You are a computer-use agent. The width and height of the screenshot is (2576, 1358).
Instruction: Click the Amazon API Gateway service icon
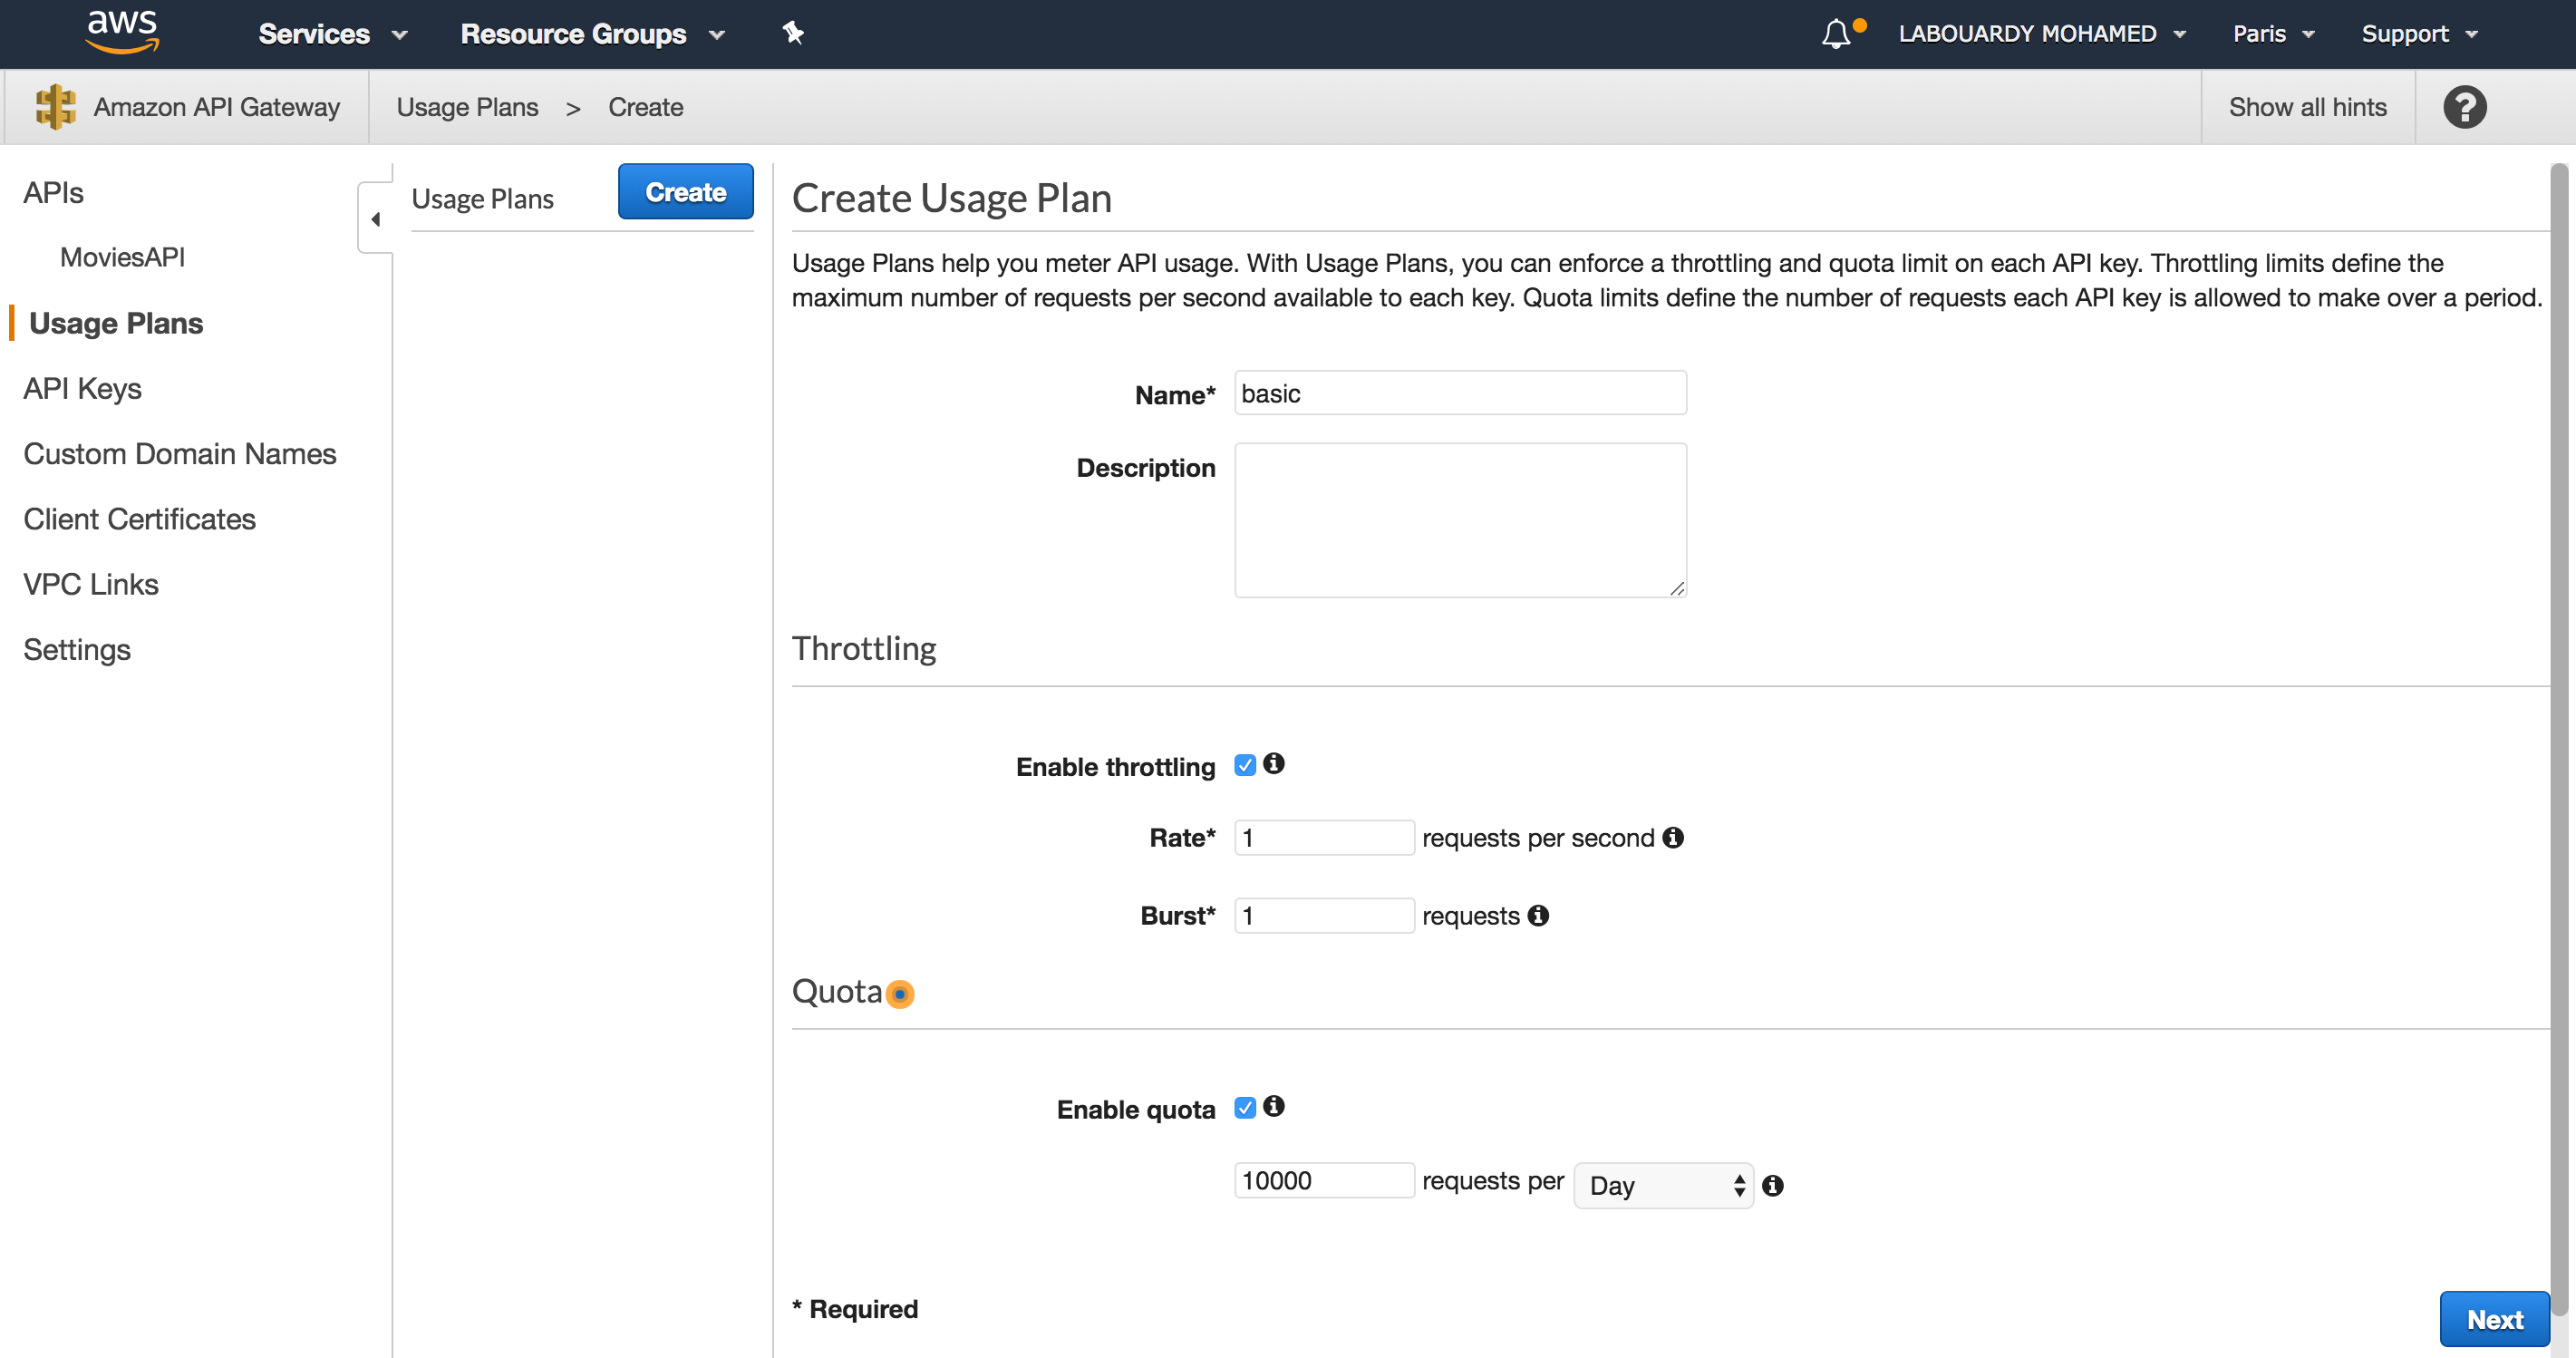pos(55,106)
